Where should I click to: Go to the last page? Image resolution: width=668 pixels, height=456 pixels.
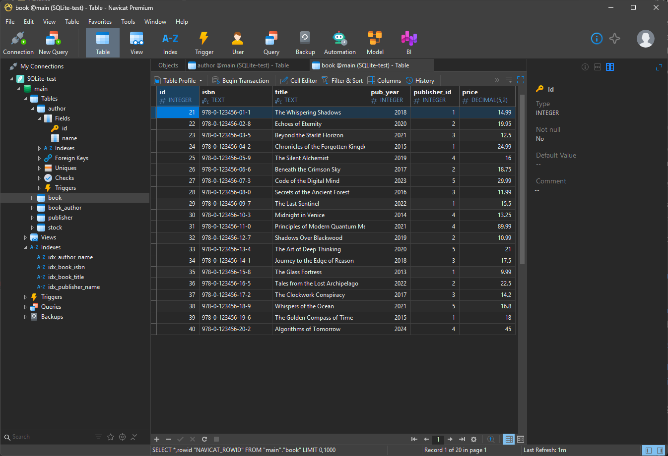(462, 439)
